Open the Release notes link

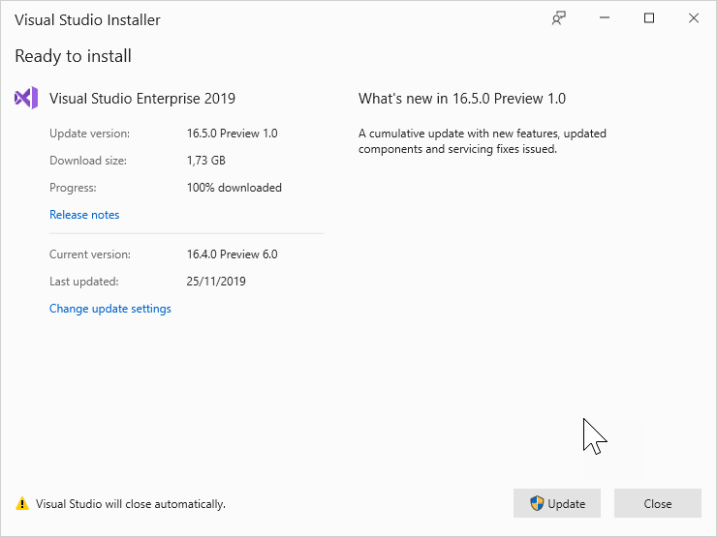84,215
